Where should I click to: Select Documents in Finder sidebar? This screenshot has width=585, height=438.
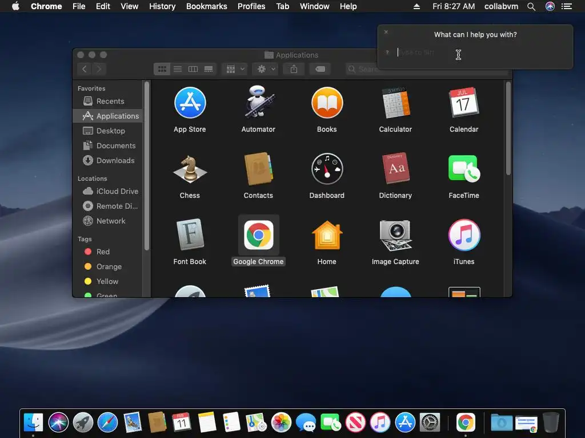coord(107,145)
